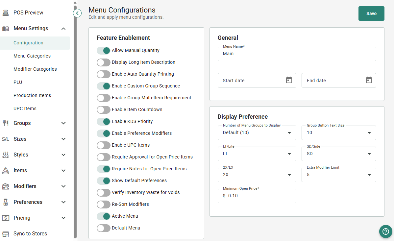Switch on Enable UPC Items toggle
This screenshot has width=394, height=241.
[104, 145]
